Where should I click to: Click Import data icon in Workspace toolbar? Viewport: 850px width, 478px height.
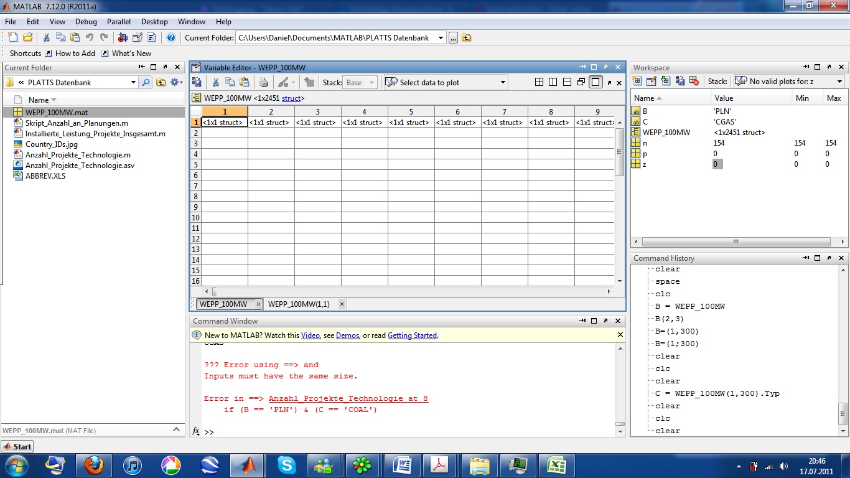pyautogui.click(x=665, y=81)
